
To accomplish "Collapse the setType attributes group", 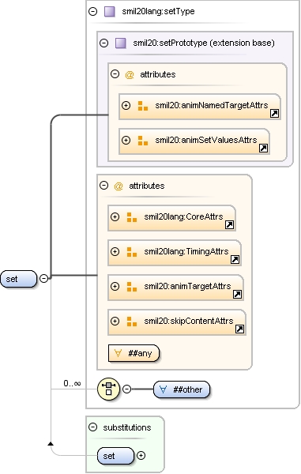I will click(x=104, y=186).
